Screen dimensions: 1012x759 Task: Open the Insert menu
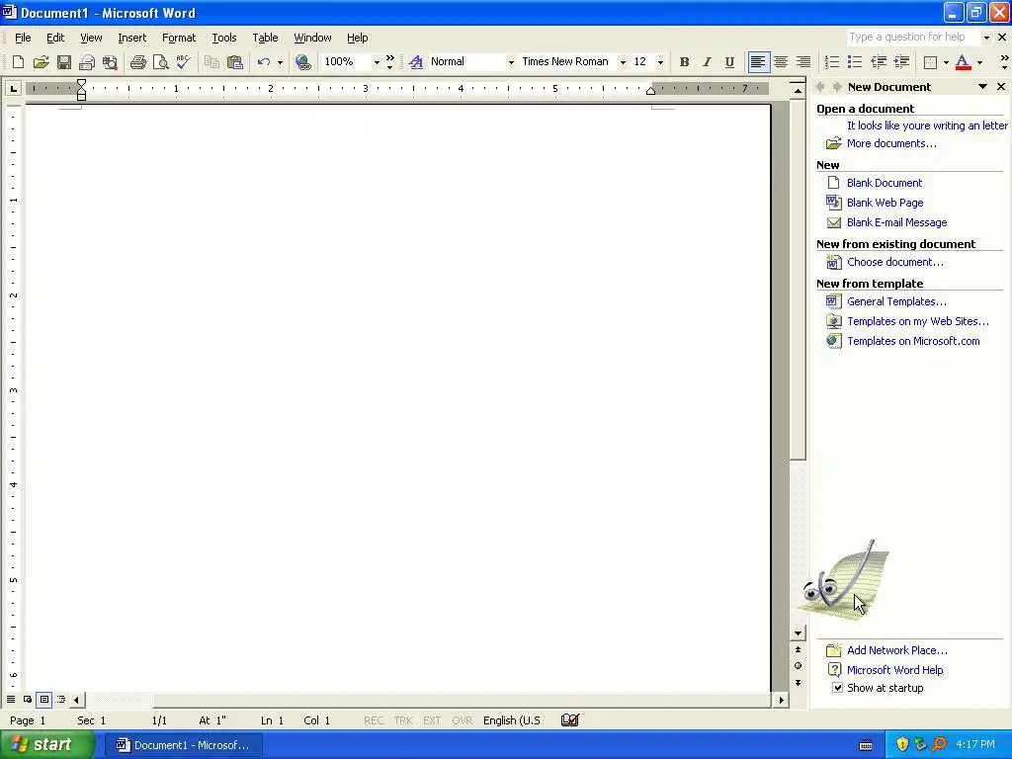coord(131,38)
